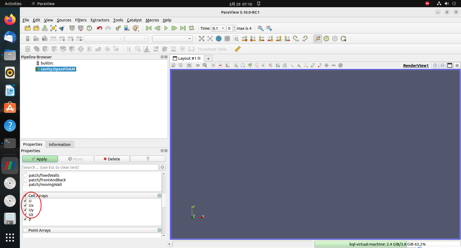Toggle advanced properties gear button

pyautogui.click(x=162, y=167)
